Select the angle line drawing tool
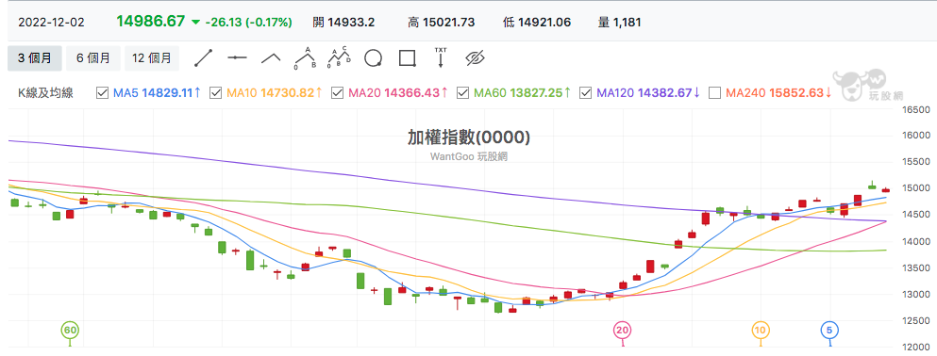937x356 pixels. coord(272,57)
